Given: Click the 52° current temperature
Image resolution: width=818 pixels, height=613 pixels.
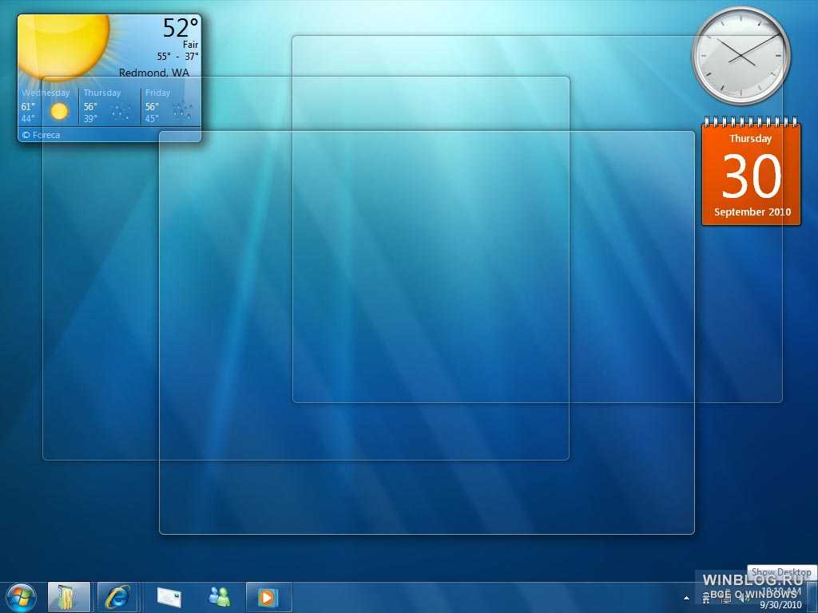Looking at the screenshot, I should click(x=180, y=29).
